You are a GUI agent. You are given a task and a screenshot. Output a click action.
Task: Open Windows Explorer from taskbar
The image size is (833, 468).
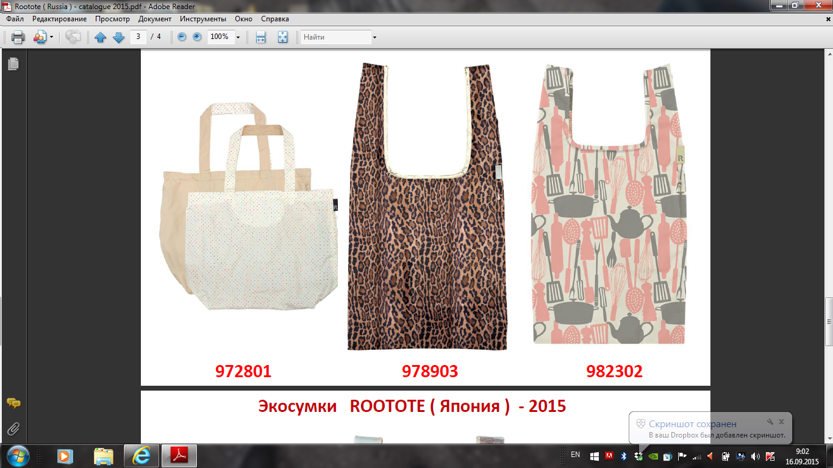click(103, 456)
